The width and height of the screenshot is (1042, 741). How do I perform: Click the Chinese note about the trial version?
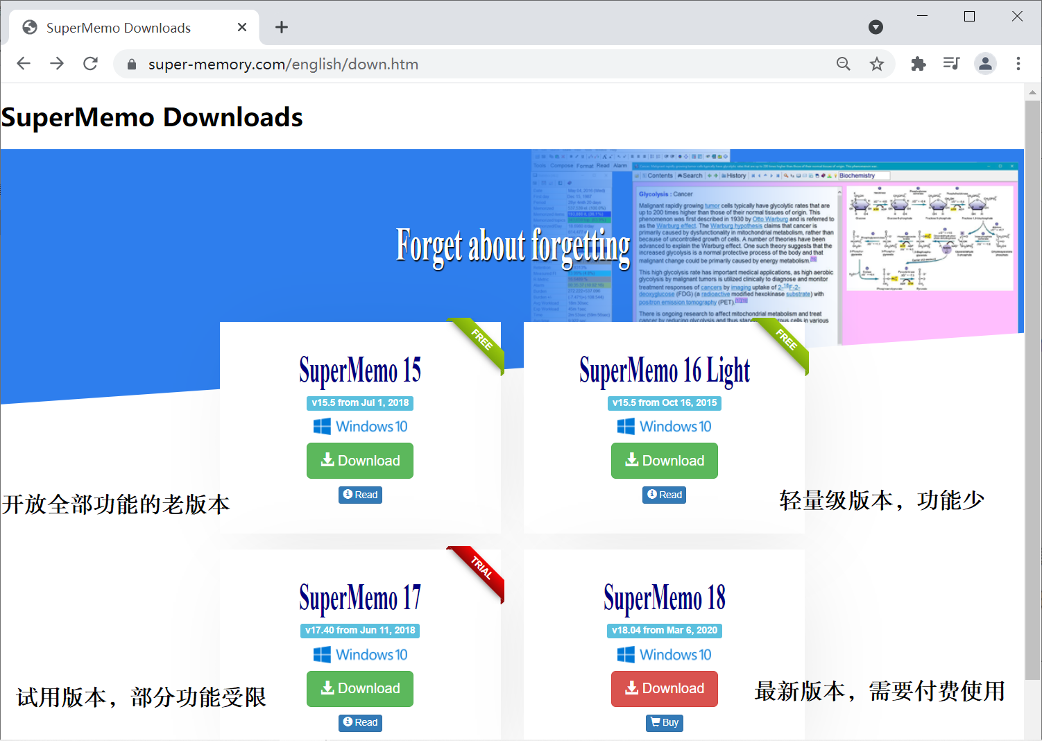tap(142, 697)
